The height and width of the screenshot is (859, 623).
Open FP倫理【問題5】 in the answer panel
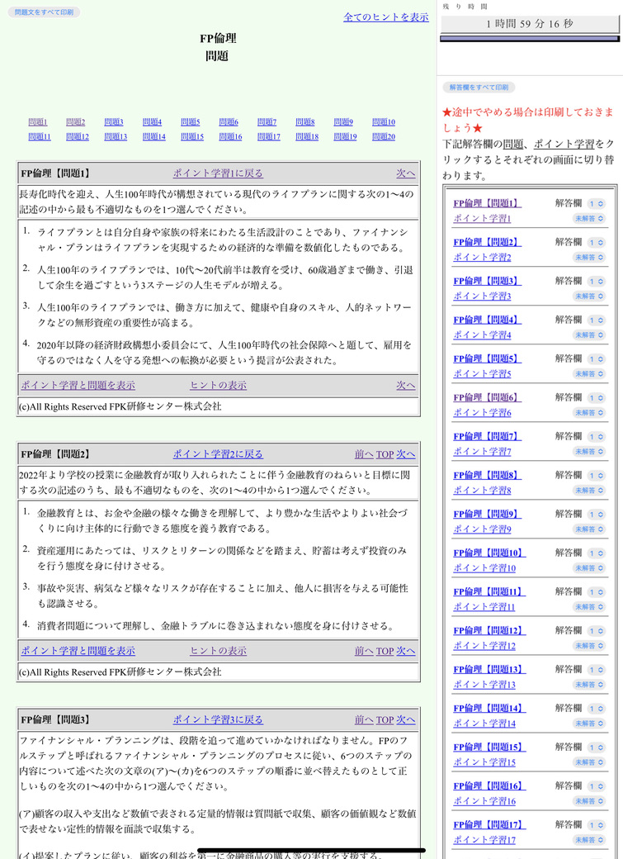487,358
